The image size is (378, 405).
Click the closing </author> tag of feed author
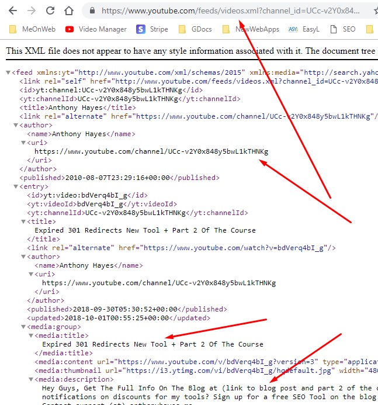pyautogui.click(x=38, y=169)
